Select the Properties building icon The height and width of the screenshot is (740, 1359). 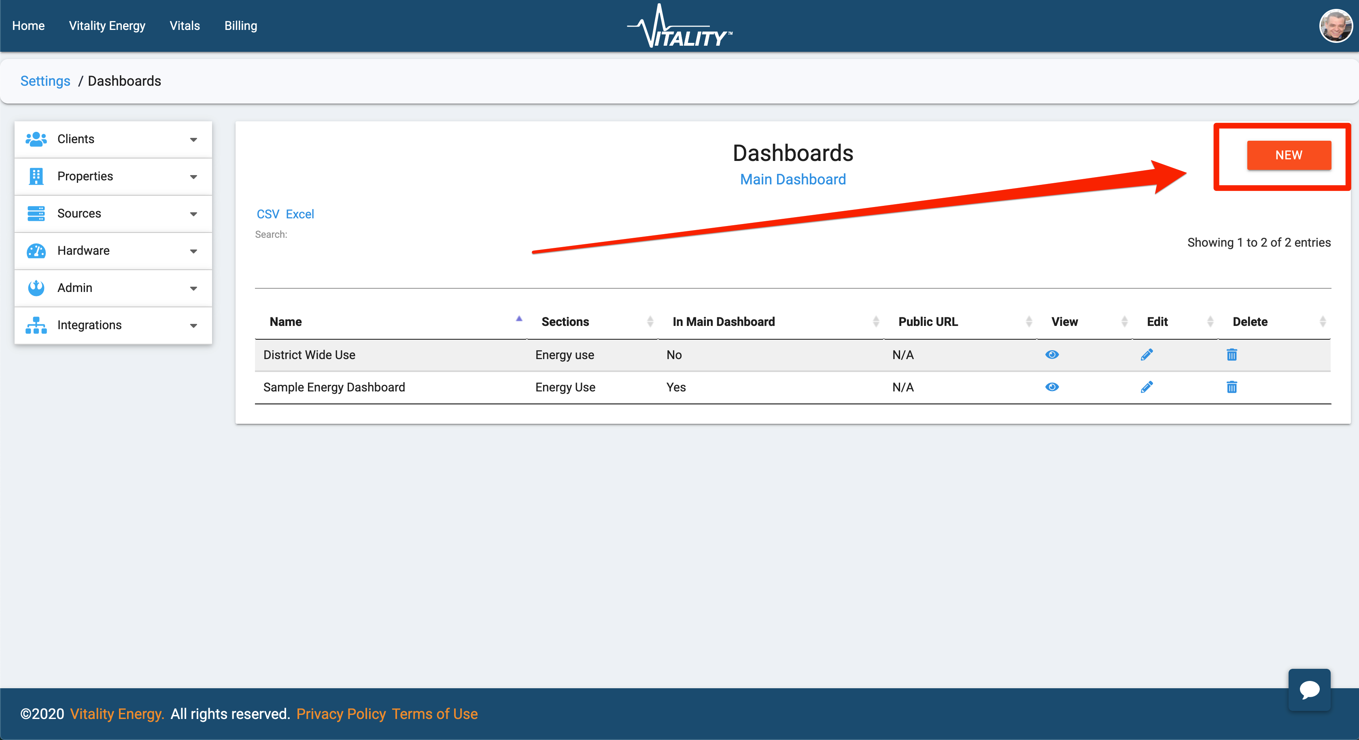pos(35,176)
